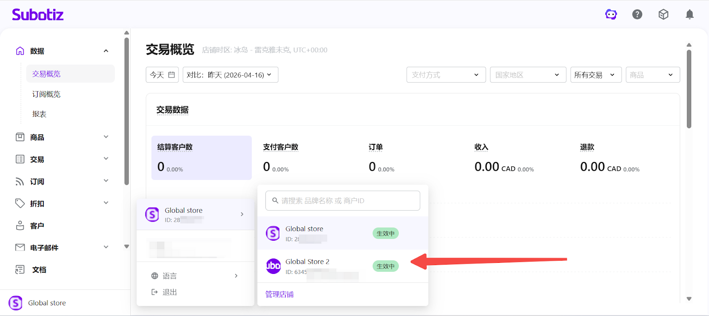Click the 文档 document icon in sidebar
The image size is (709, 316).
pos(20,270)
